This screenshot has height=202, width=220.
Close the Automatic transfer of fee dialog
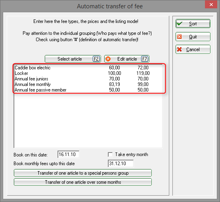[x=211, y=4]
